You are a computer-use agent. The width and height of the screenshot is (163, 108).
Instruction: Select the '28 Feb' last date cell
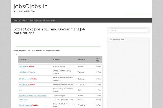coord(98,72)
